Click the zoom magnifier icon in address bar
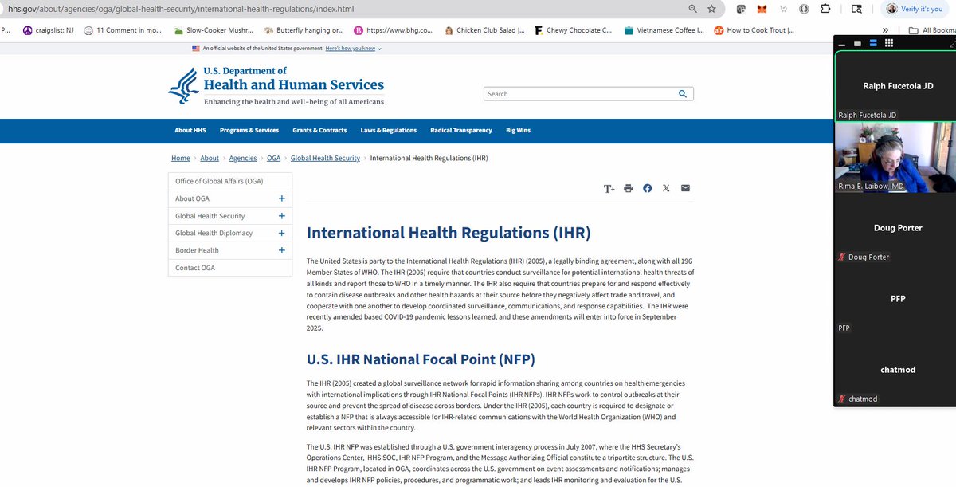956x487 pixels. 694,9
